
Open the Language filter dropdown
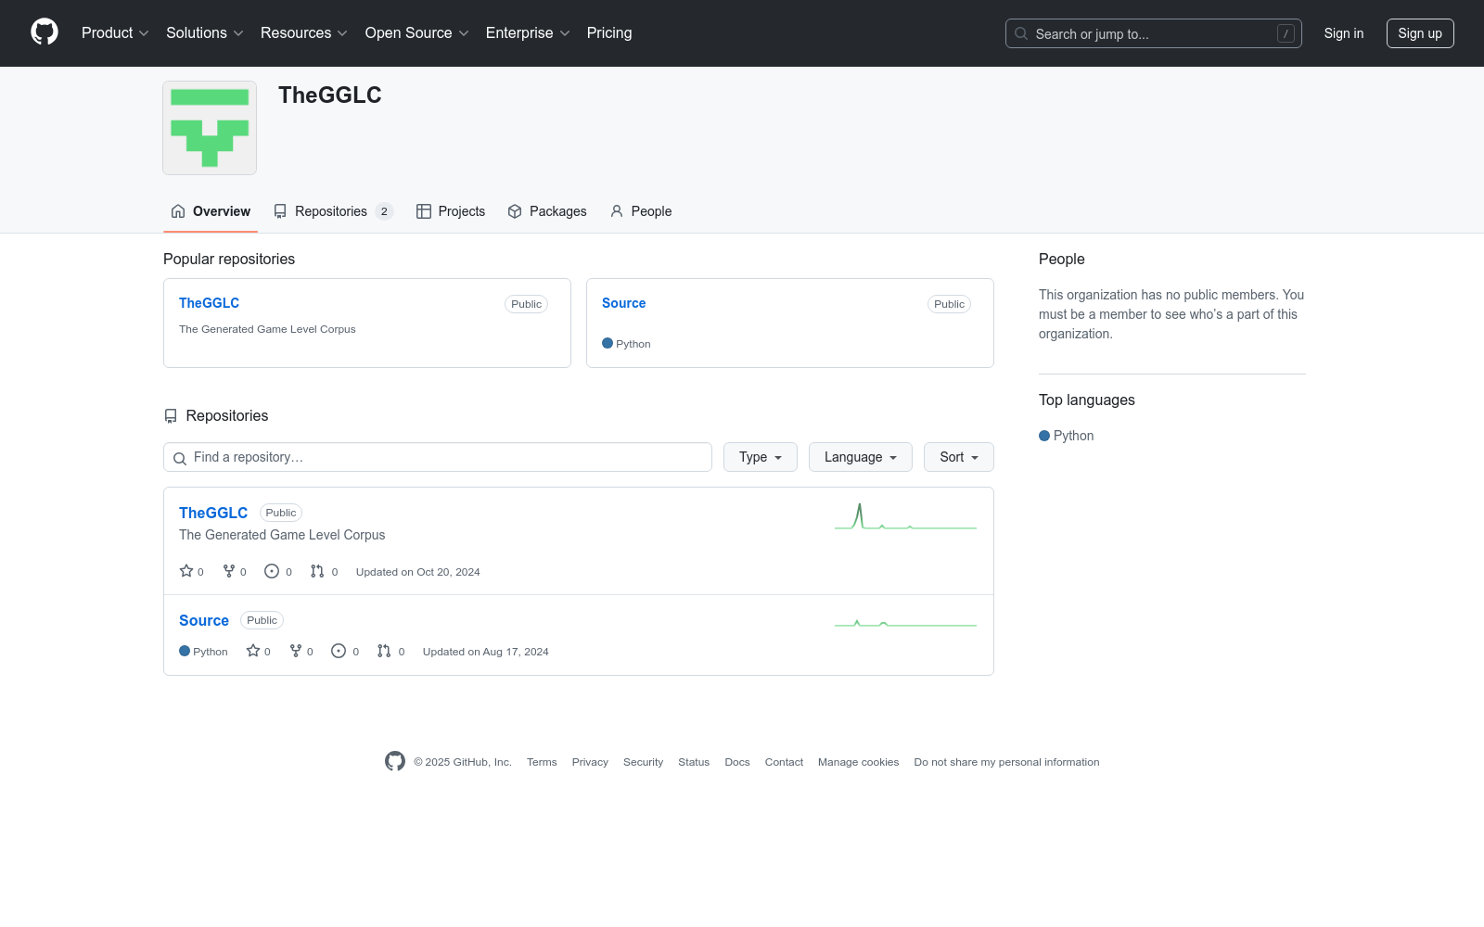pyautogui.click(x=861, y=457)
